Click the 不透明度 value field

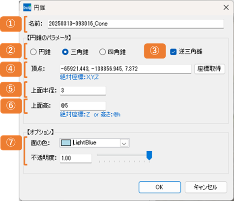coord(76,159)
